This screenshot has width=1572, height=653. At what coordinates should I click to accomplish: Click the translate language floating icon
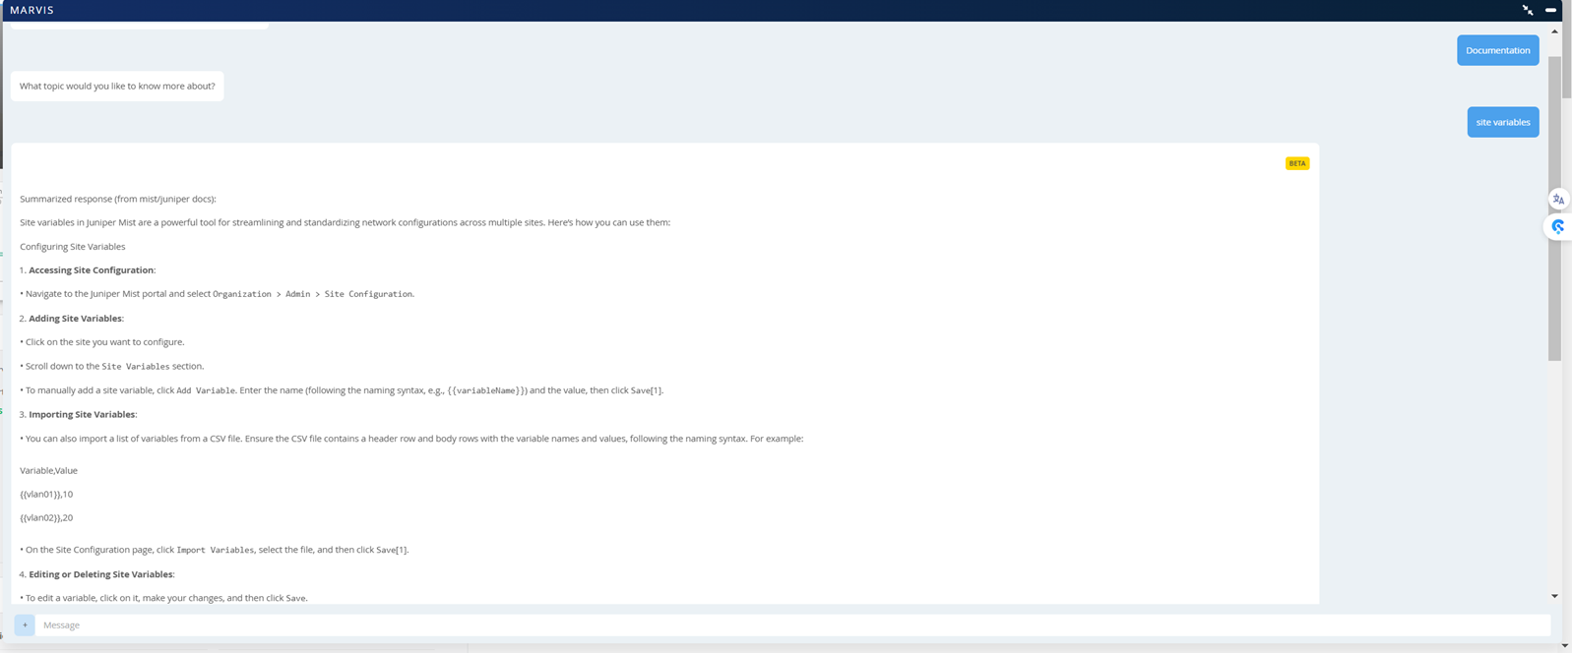[x=1558, y=200]
